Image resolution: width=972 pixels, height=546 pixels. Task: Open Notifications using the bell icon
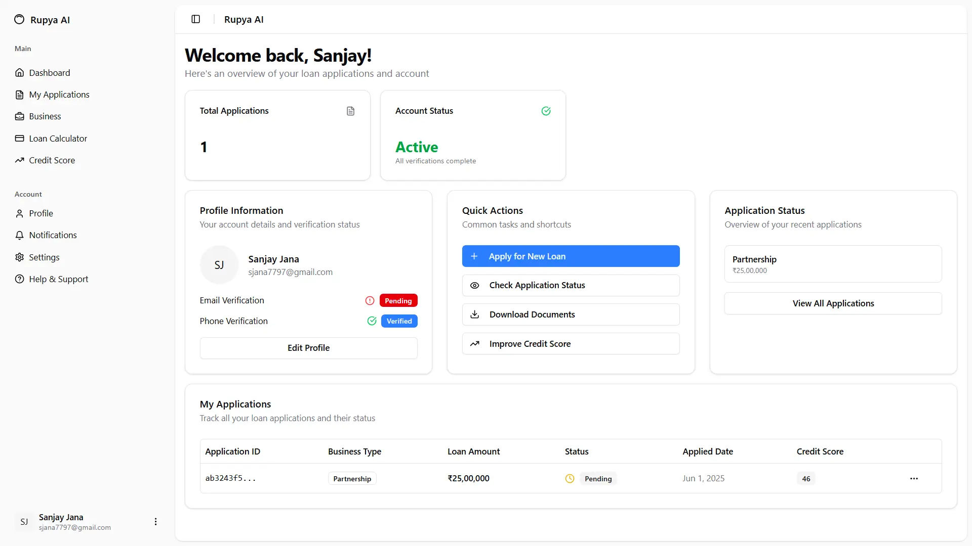pyautogui.click(x=19, y=235)
